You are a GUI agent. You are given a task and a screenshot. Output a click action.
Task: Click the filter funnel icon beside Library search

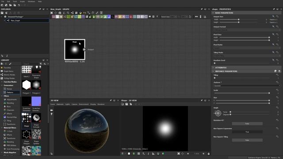41,64
